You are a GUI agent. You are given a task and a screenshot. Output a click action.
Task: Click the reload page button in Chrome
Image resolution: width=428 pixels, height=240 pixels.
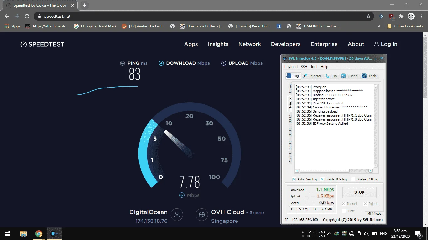[27, 16]
